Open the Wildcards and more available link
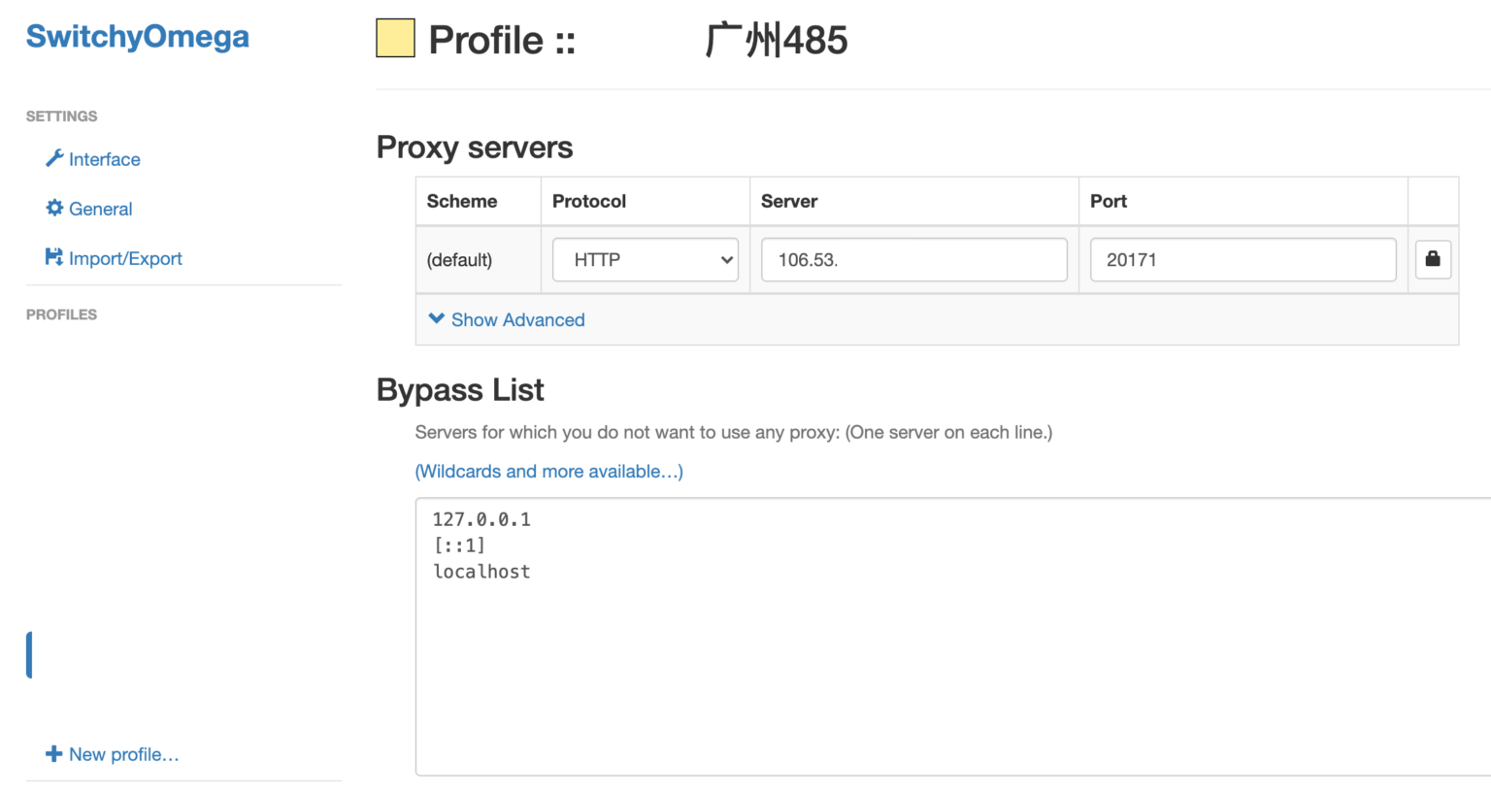 (548, 471)
